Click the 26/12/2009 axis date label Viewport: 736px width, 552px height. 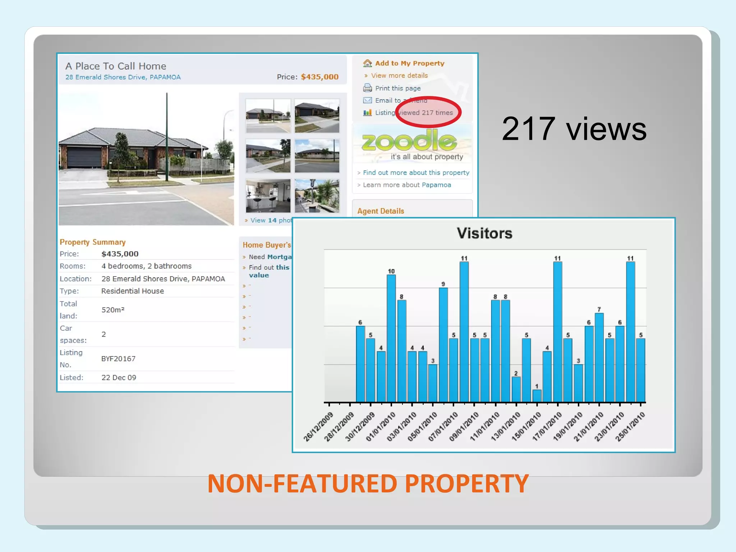point(318,427)
